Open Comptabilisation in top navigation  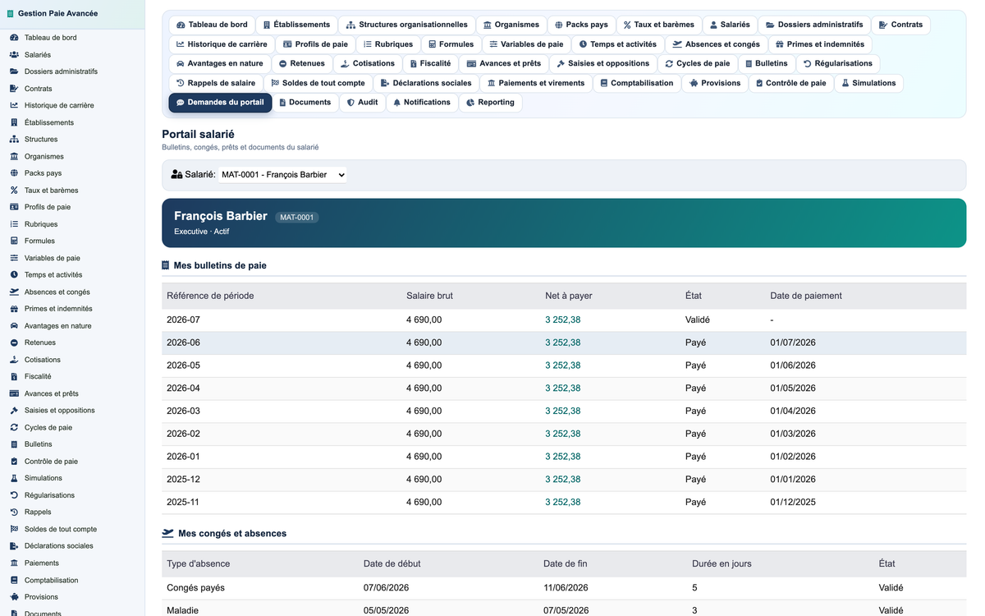click(x=636, y=83)
